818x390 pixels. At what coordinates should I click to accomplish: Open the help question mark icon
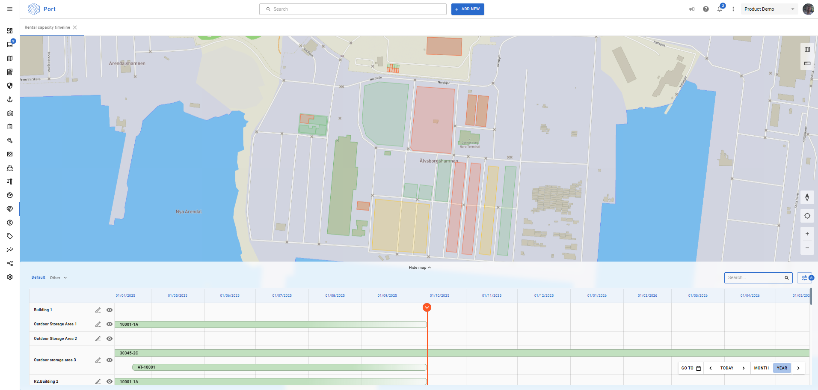pyautogui.click(x=706, y=9)
